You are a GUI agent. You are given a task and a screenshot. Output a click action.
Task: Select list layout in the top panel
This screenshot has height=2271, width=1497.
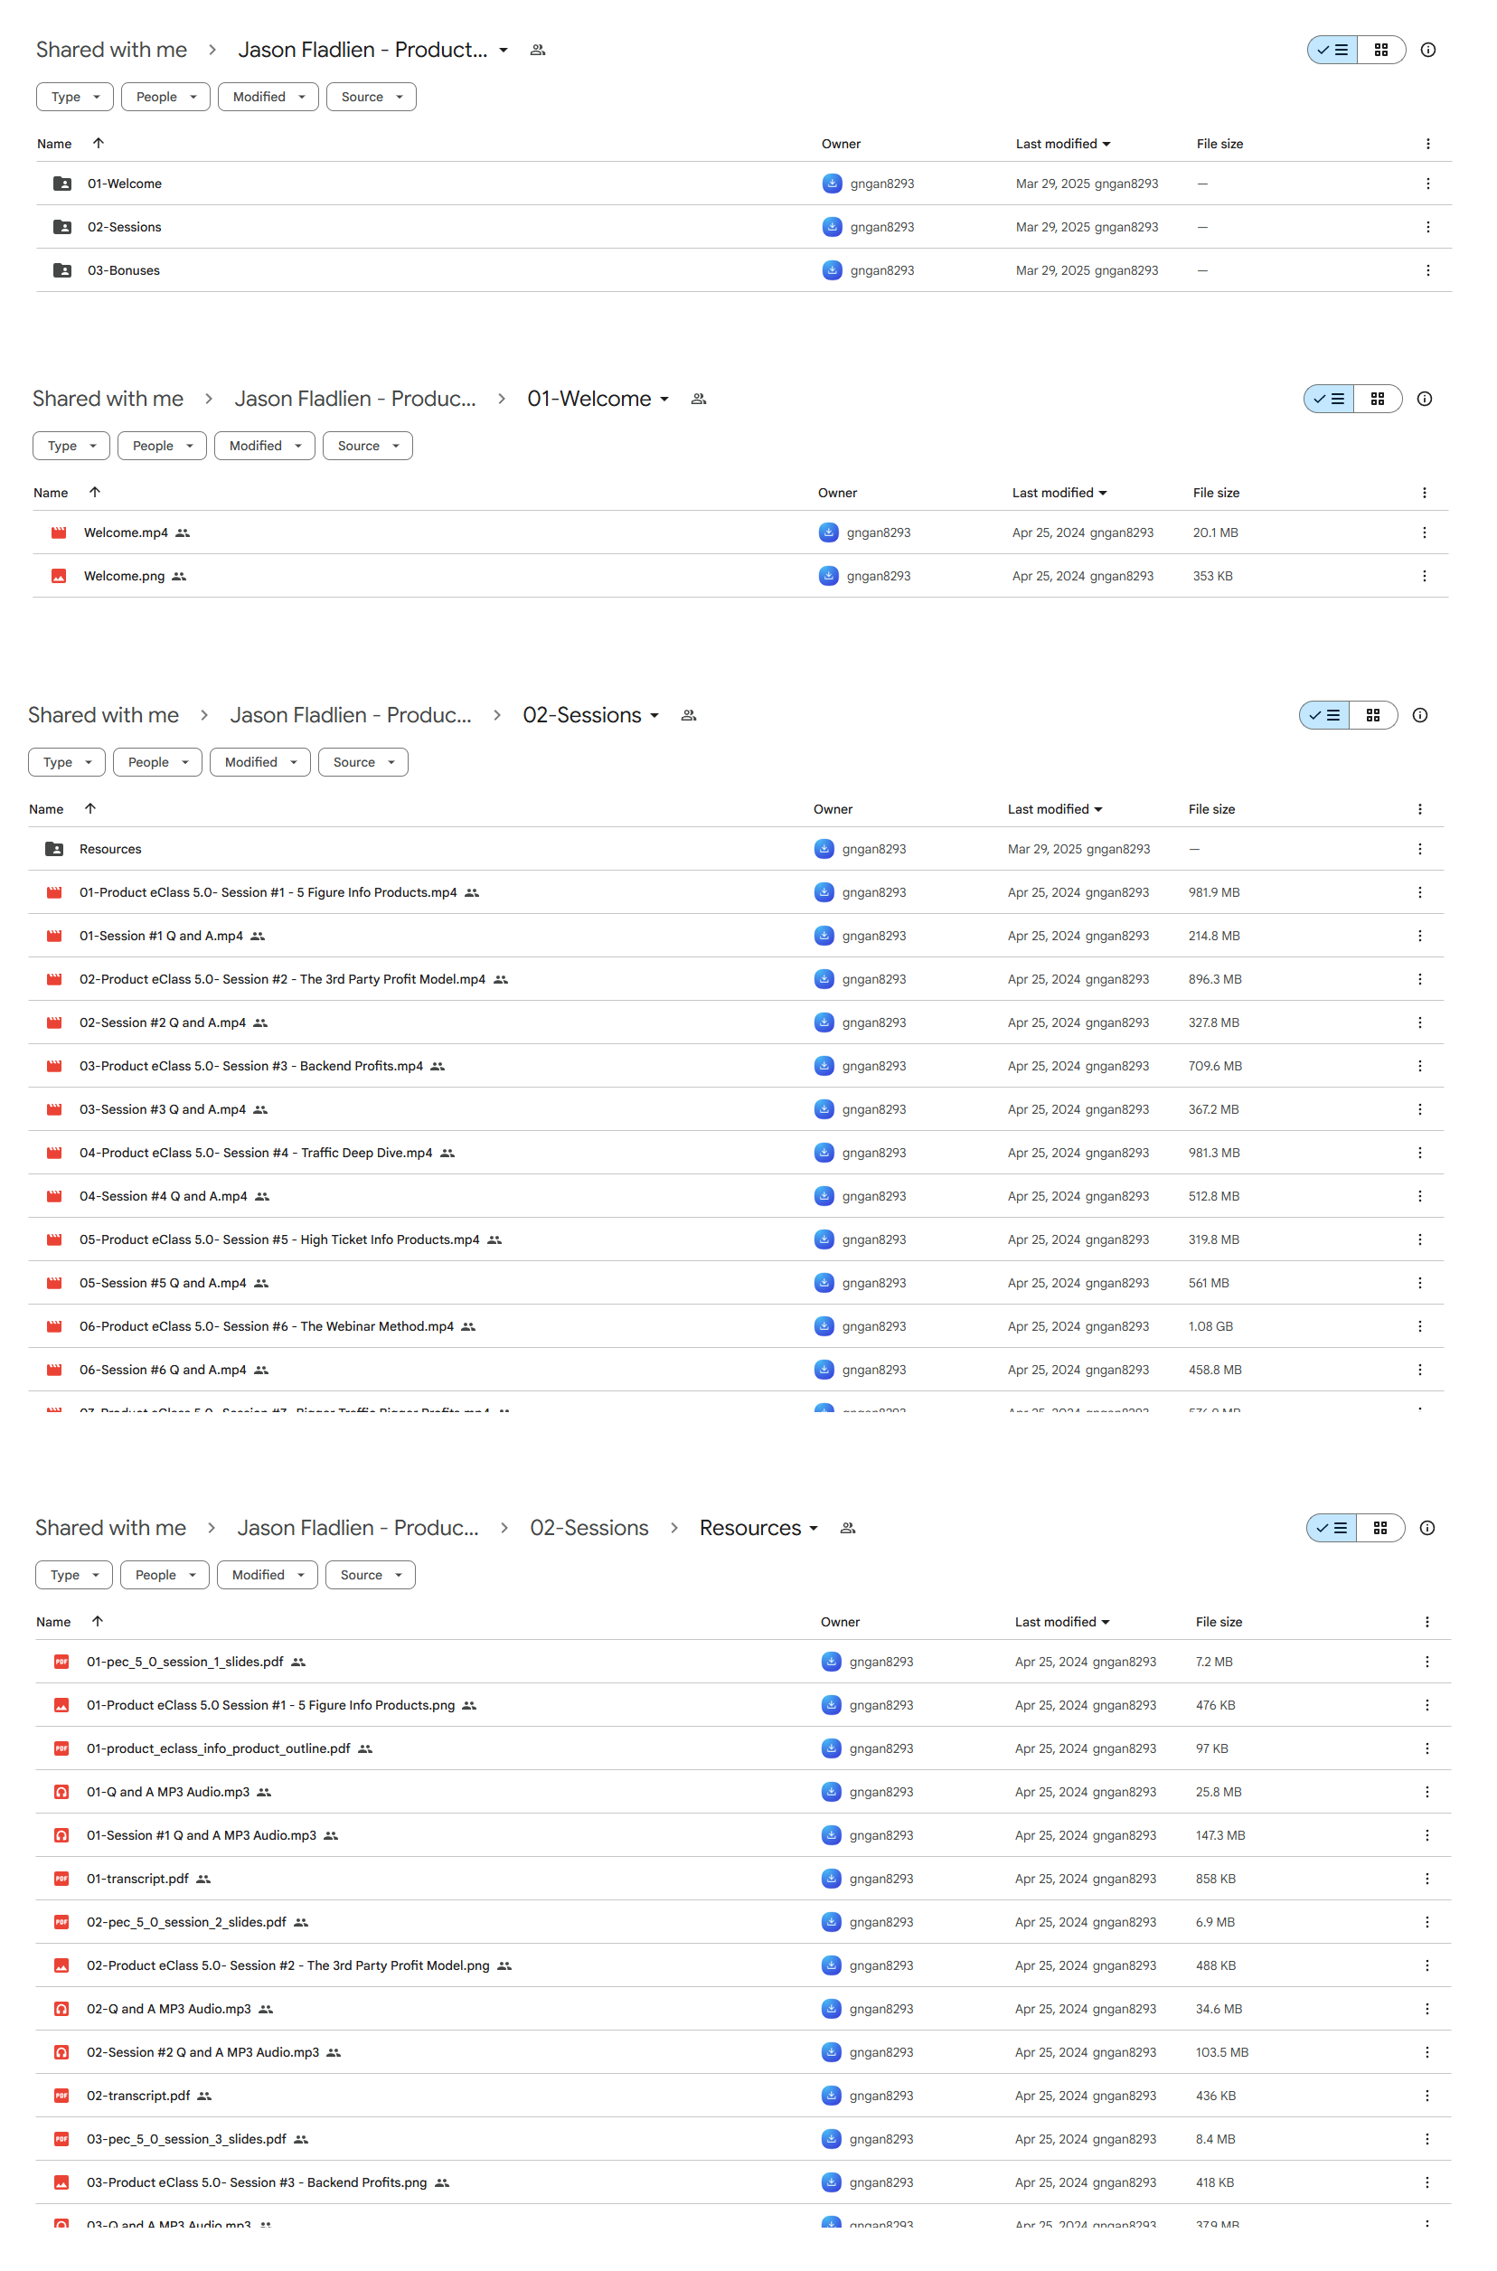tap(1332, 50)
